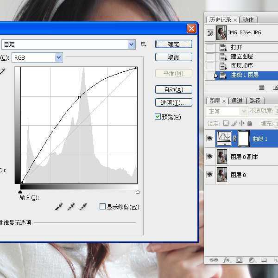Open curves preset options menu icon
Screen dimensions: 278x278
tap(144, 44)
